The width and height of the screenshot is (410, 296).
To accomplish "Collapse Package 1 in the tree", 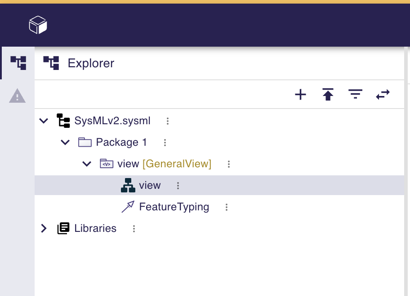I will click(x=65, y=142).
